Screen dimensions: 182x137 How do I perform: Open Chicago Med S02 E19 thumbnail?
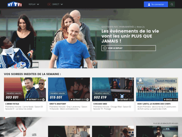click(113, 89)
